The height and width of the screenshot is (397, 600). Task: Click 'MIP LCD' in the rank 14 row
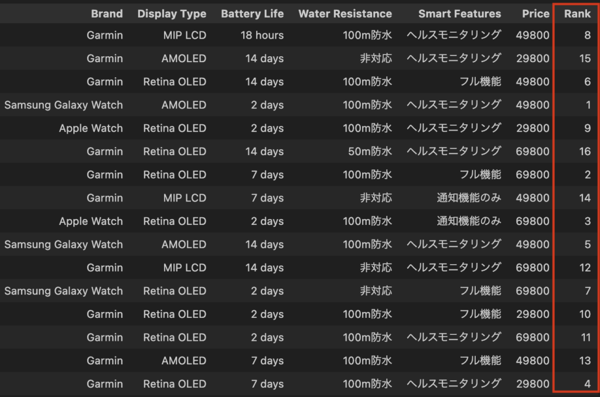pyautogui.click(x=185, y=198)
